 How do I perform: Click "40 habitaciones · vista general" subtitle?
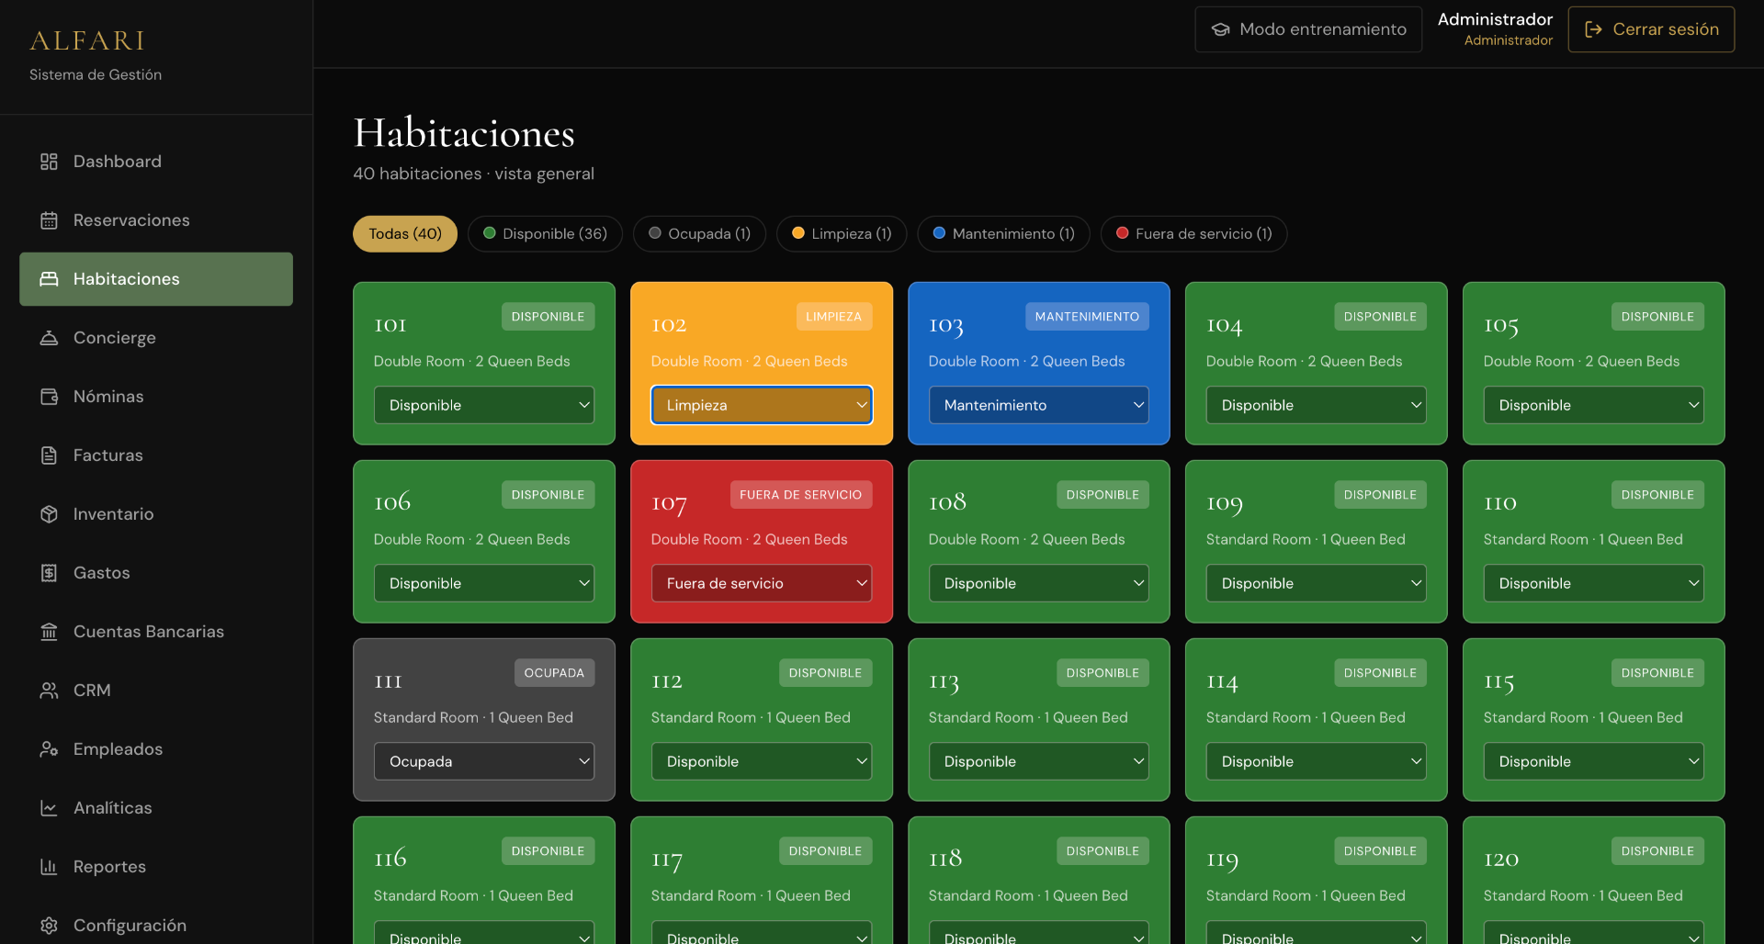tap(473, 174)
